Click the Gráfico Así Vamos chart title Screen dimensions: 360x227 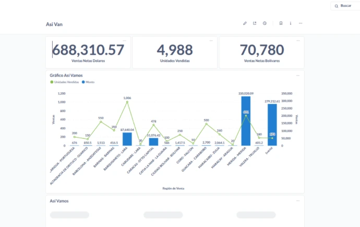tap(66, 75)
